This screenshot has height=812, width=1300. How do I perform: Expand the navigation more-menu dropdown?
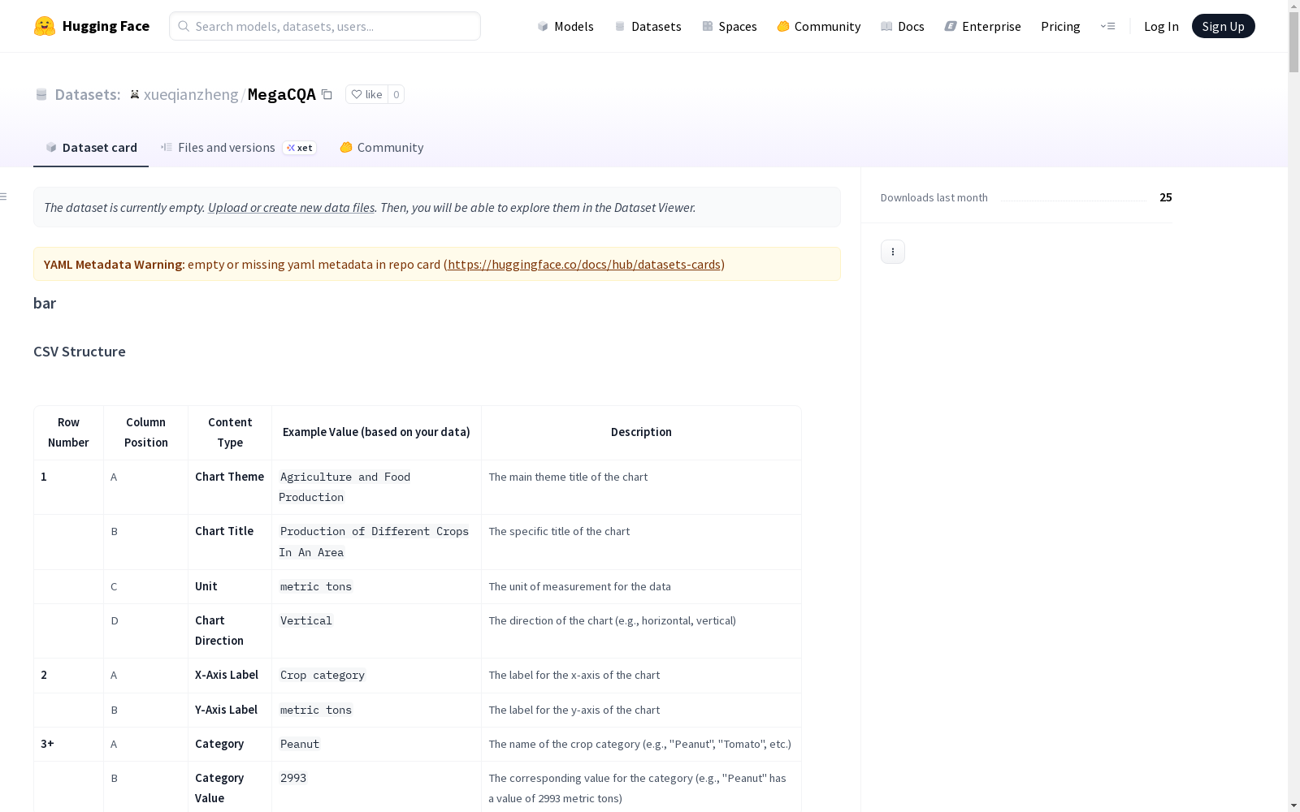(1107, 26)
